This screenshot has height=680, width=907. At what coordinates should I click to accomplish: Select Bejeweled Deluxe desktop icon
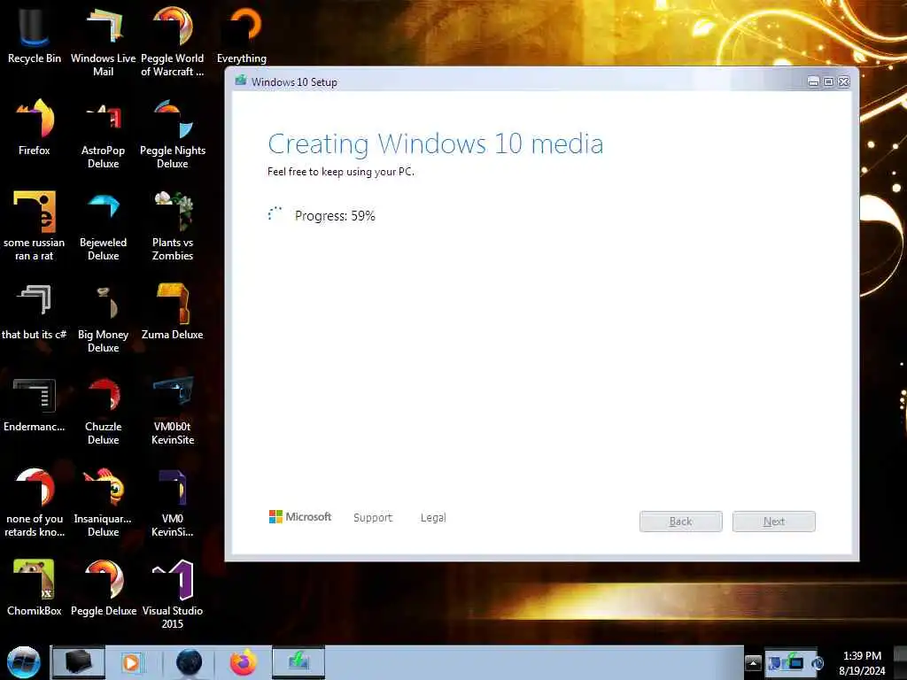pyautogui.click(x=103, y=226)
